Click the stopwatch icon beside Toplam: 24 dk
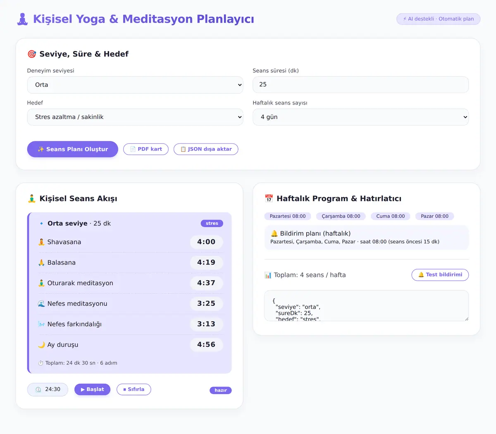 pos(41,363)
